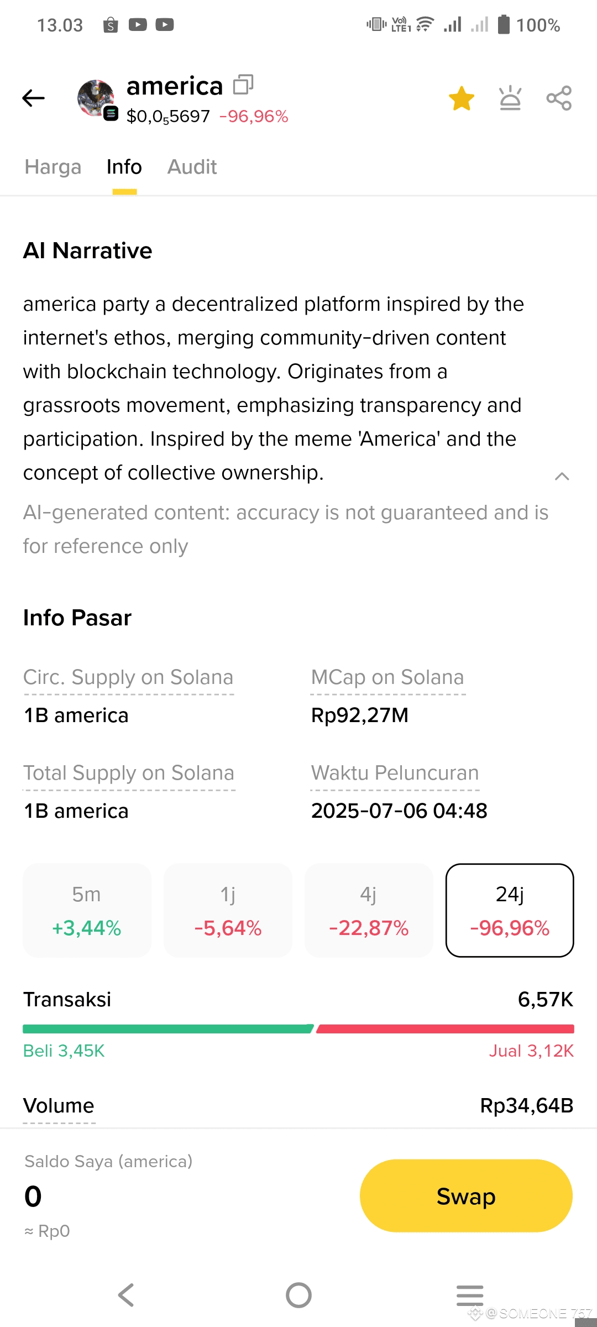Collapse the AI Narrative text

point(562,476)
